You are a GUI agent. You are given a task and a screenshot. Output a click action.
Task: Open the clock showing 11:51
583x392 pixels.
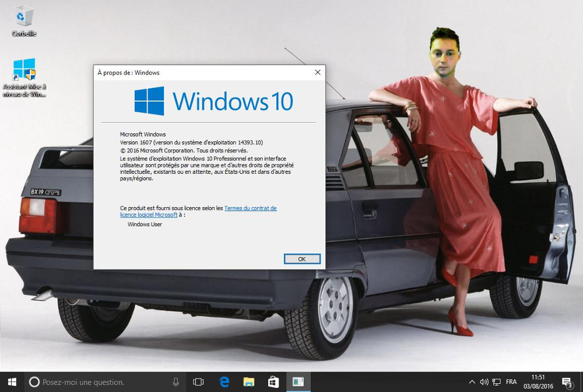click(x=538, y=382)
